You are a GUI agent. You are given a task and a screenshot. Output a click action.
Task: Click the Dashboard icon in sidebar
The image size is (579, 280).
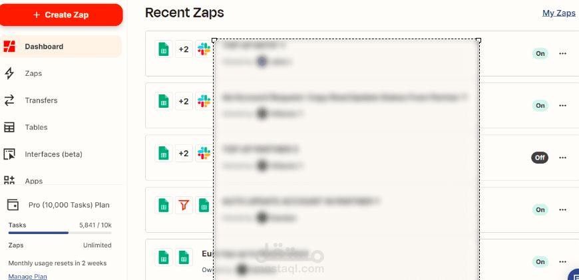pos(9,47)
